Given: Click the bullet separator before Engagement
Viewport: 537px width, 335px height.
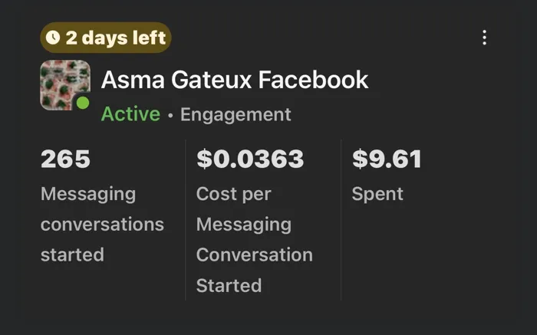Looking at the screenshot, I should coord(170,115).
